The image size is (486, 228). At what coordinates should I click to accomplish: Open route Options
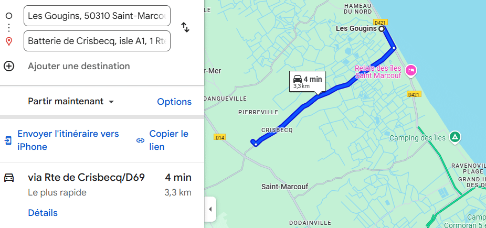(174, 102)
